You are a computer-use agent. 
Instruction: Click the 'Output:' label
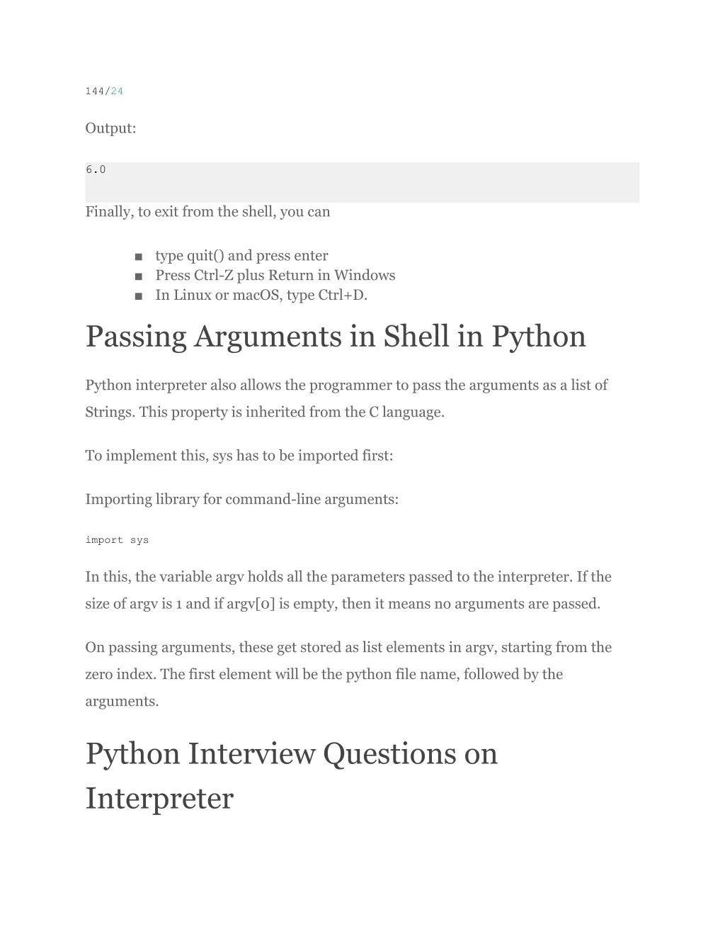(x=110, y=128)
